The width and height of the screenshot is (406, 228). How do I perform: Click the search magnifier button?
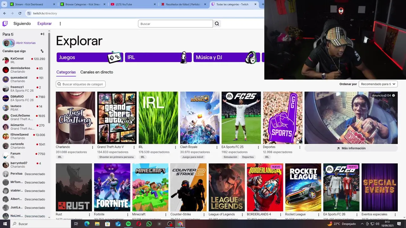pos(217,24)
